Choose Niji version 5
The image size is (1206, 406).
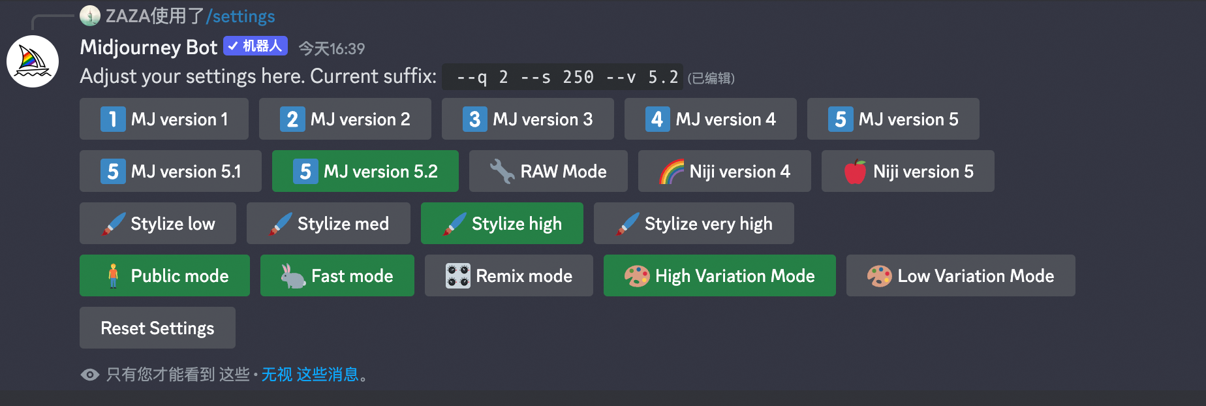pyautogui.click(x=908, y=171)
